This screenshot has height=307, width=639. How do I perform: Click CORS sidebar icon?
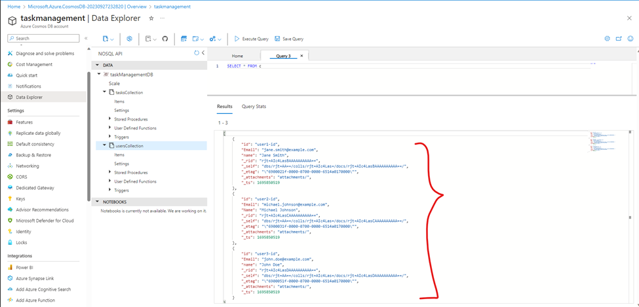click(x=10, y=177)
